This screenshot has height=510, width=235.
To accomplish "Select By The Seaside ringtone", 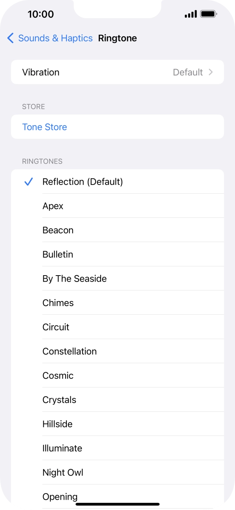I will 74,279.
